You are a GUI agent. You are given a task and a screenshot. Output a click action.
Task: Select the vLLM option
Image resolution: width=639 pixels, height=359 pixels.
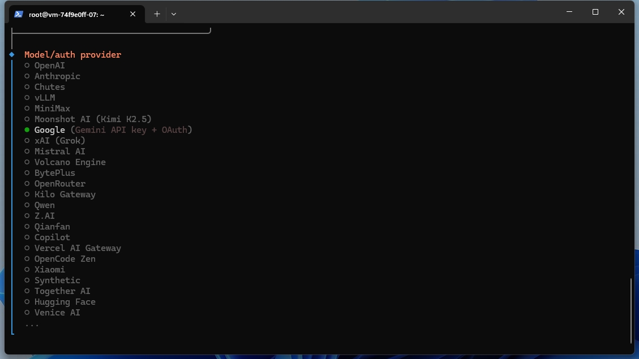tap(44, 97)
